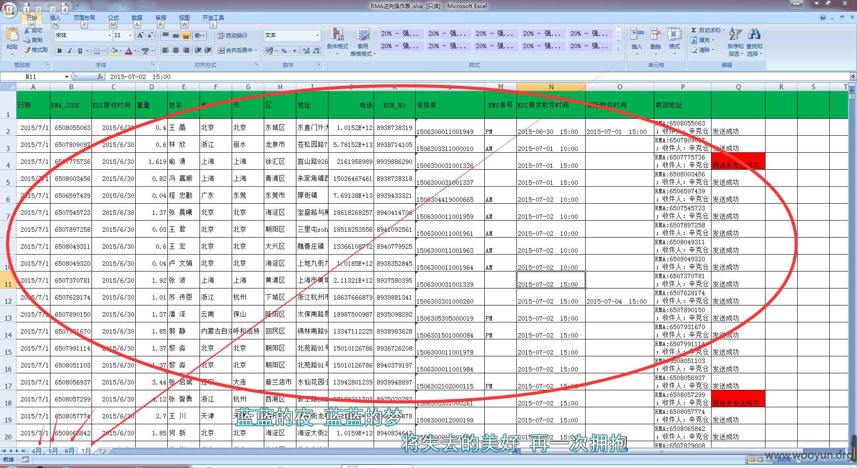Viewport: 857px width, 468px height.
Task: Open the Clear (清除) dropdown
Action: [703, 50]
